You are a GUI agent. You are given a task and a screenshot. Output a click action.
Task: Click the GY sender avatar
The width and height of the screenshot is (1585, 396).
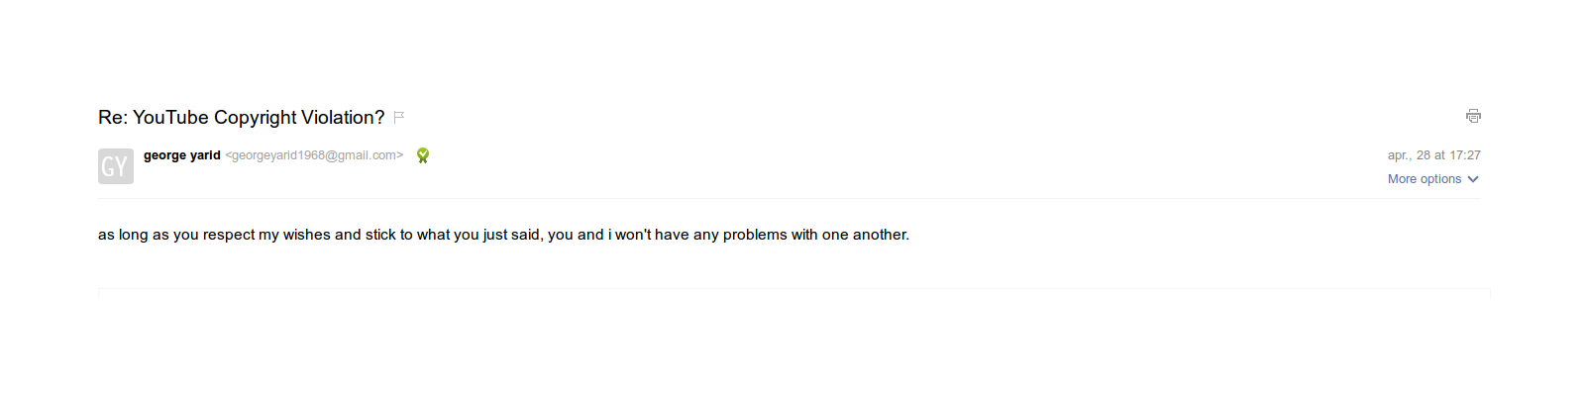115,166
